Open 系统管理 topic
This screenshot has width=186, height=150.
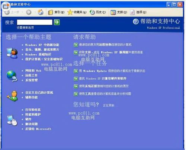pyautogui.click(x=31, y=80)
